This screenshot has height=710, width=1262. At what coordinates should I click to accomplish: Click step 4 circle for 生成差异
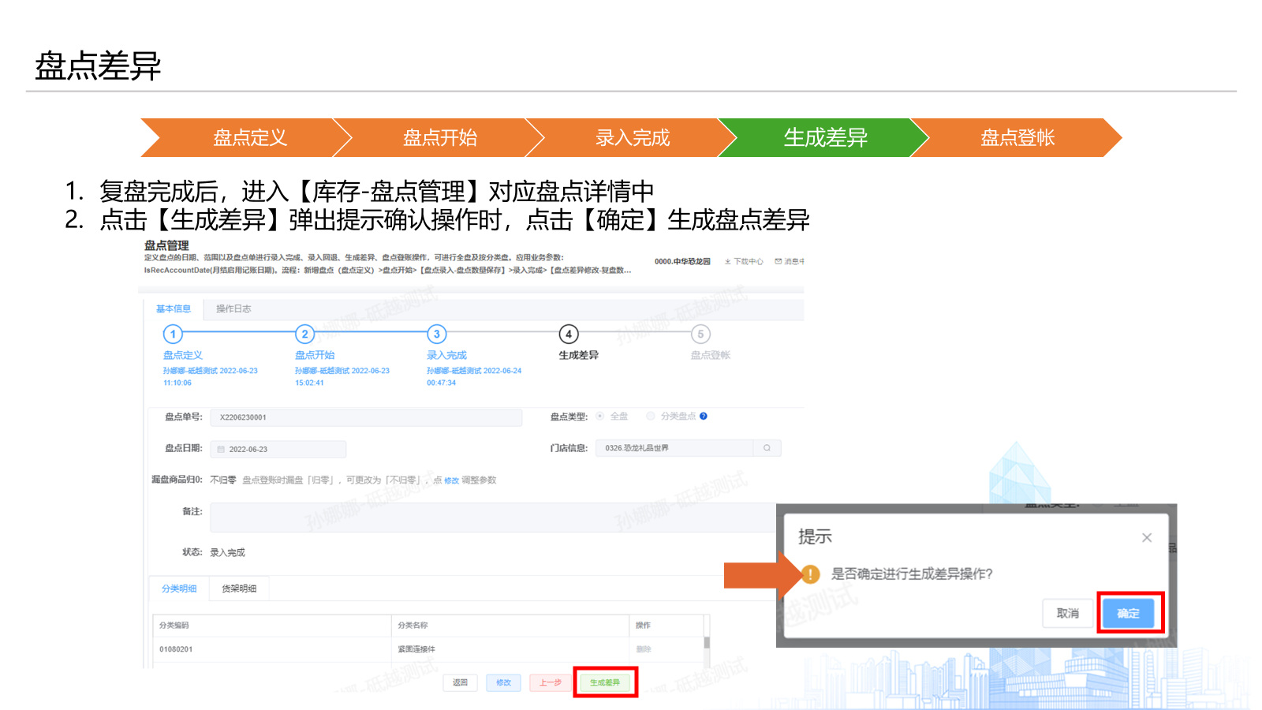pos(569,334)
